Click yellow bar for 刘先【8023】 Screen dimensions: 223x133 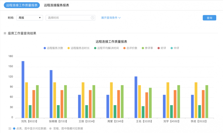point(26,100)
